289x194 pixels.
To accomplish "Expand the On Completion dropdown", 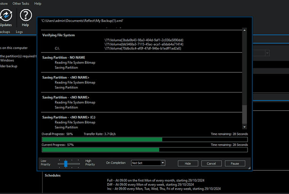I will pyautogui.click(x=148, y=163).
